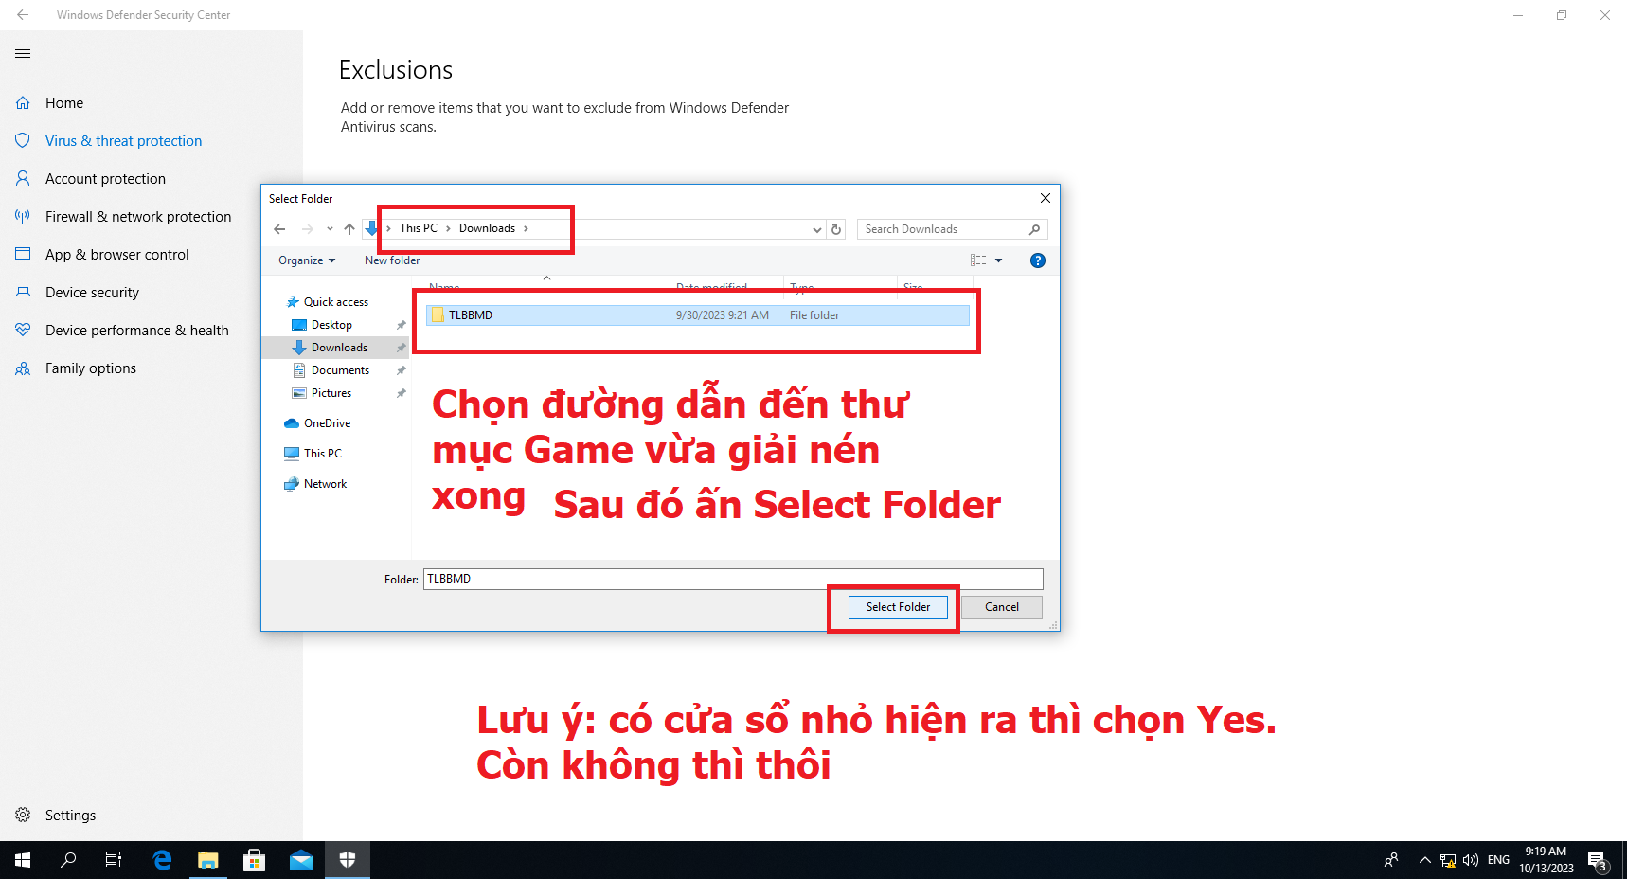The image size is (1627, 879).
Task: Click the shield icon for Virus protection
Action: (23, 140)
